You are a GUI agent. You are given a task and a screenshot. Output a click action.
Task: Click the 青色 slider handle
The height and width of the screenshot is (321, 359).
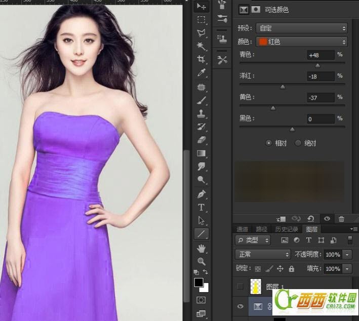pyautogui.click(x=317, y=65)
